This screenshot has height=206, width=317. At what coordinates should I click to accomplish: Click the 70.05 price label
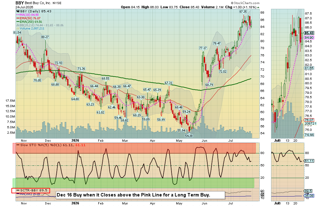pos(37,80)
